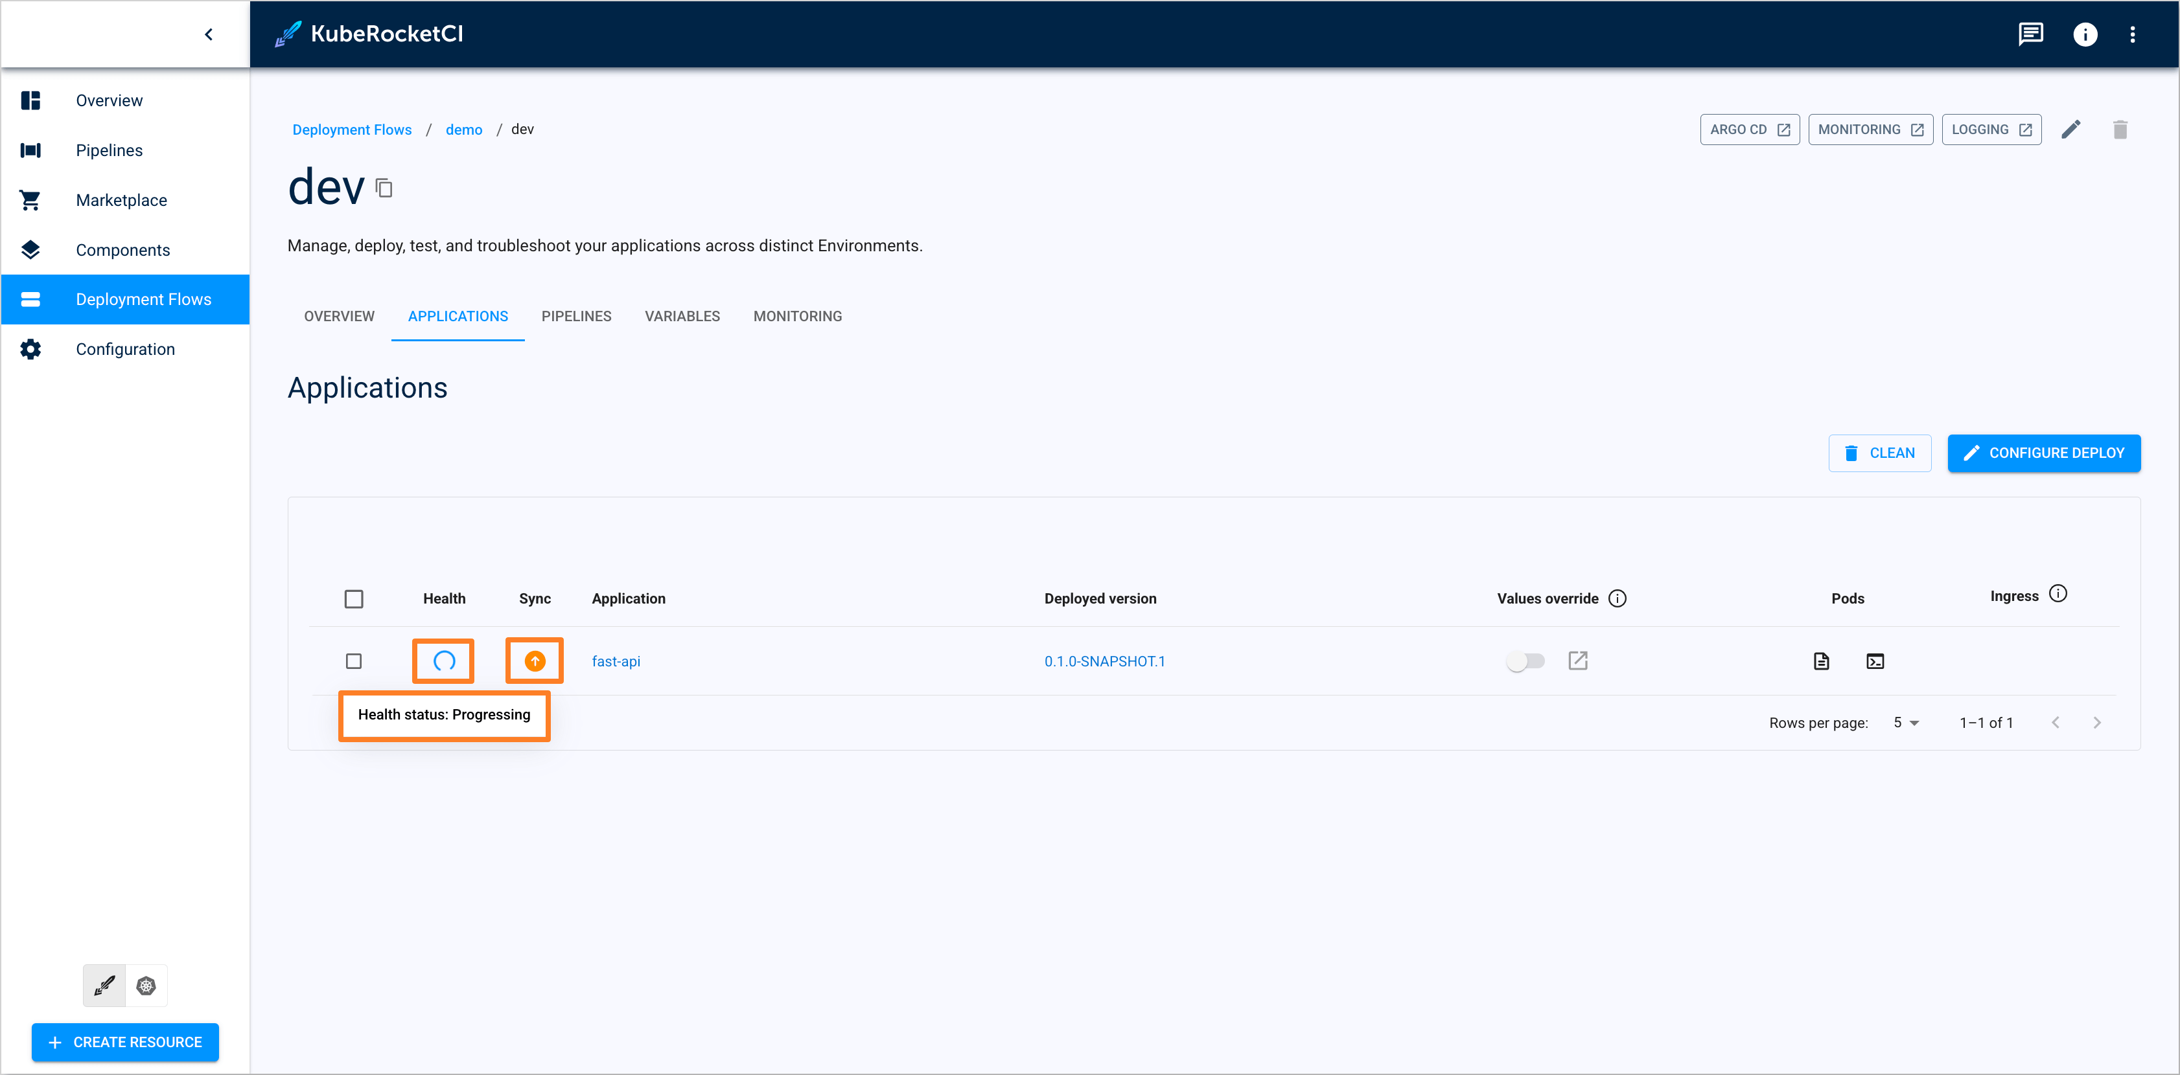Click the CLEAN button

[1880, 453]
